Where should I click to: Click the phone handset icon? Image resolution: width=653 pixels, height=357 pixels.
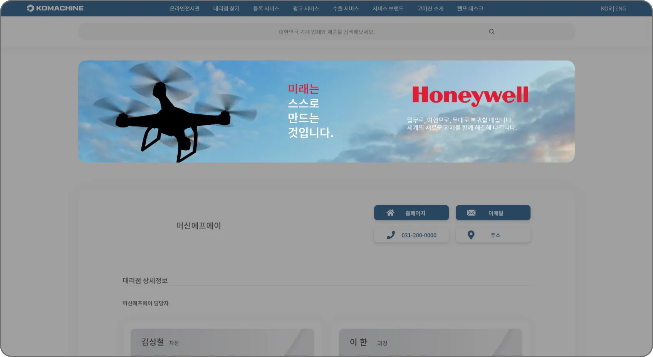pos(391,235)
